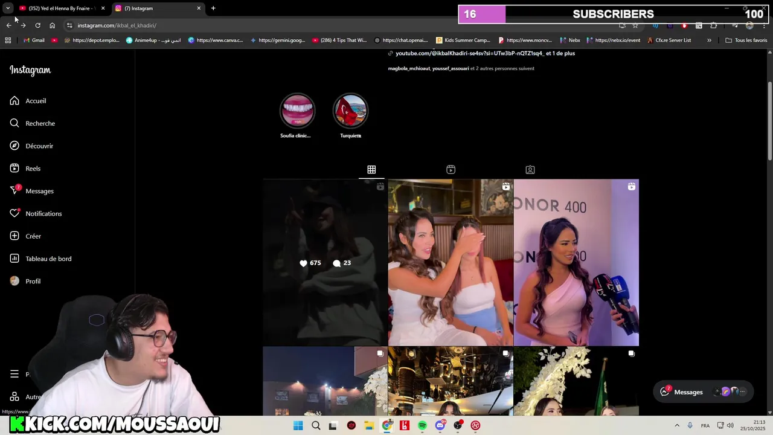
Task: Bookmark this page with the star
Action: pos(635,25)
